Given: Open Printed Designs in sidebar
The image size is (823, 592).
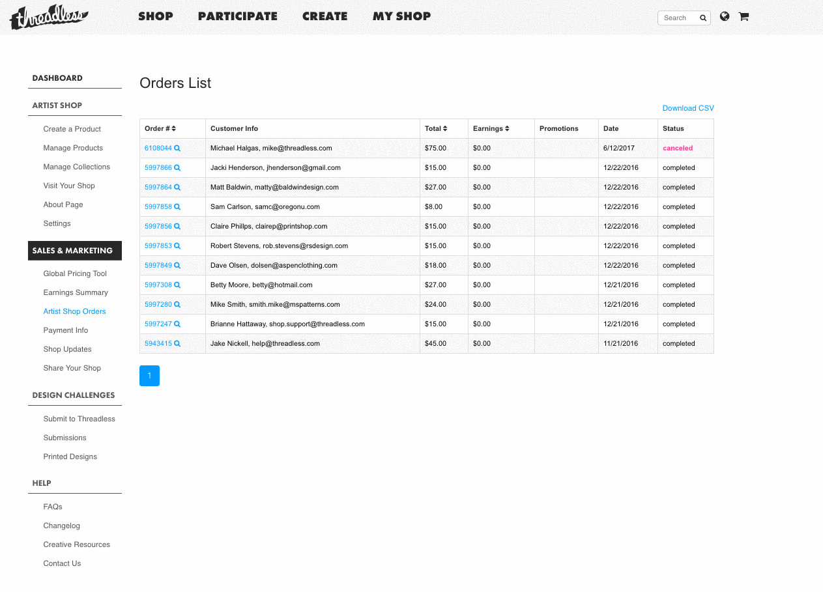Looking at the screenshot, I should (70, 457).
